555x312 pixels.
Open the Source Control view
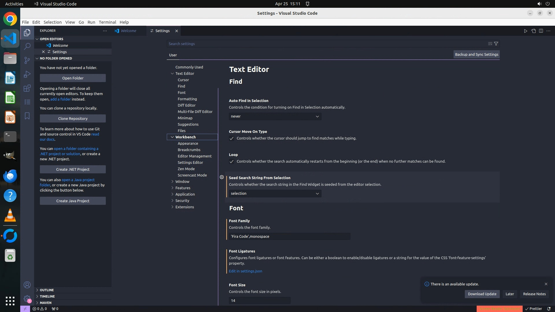tap(27, 60)
